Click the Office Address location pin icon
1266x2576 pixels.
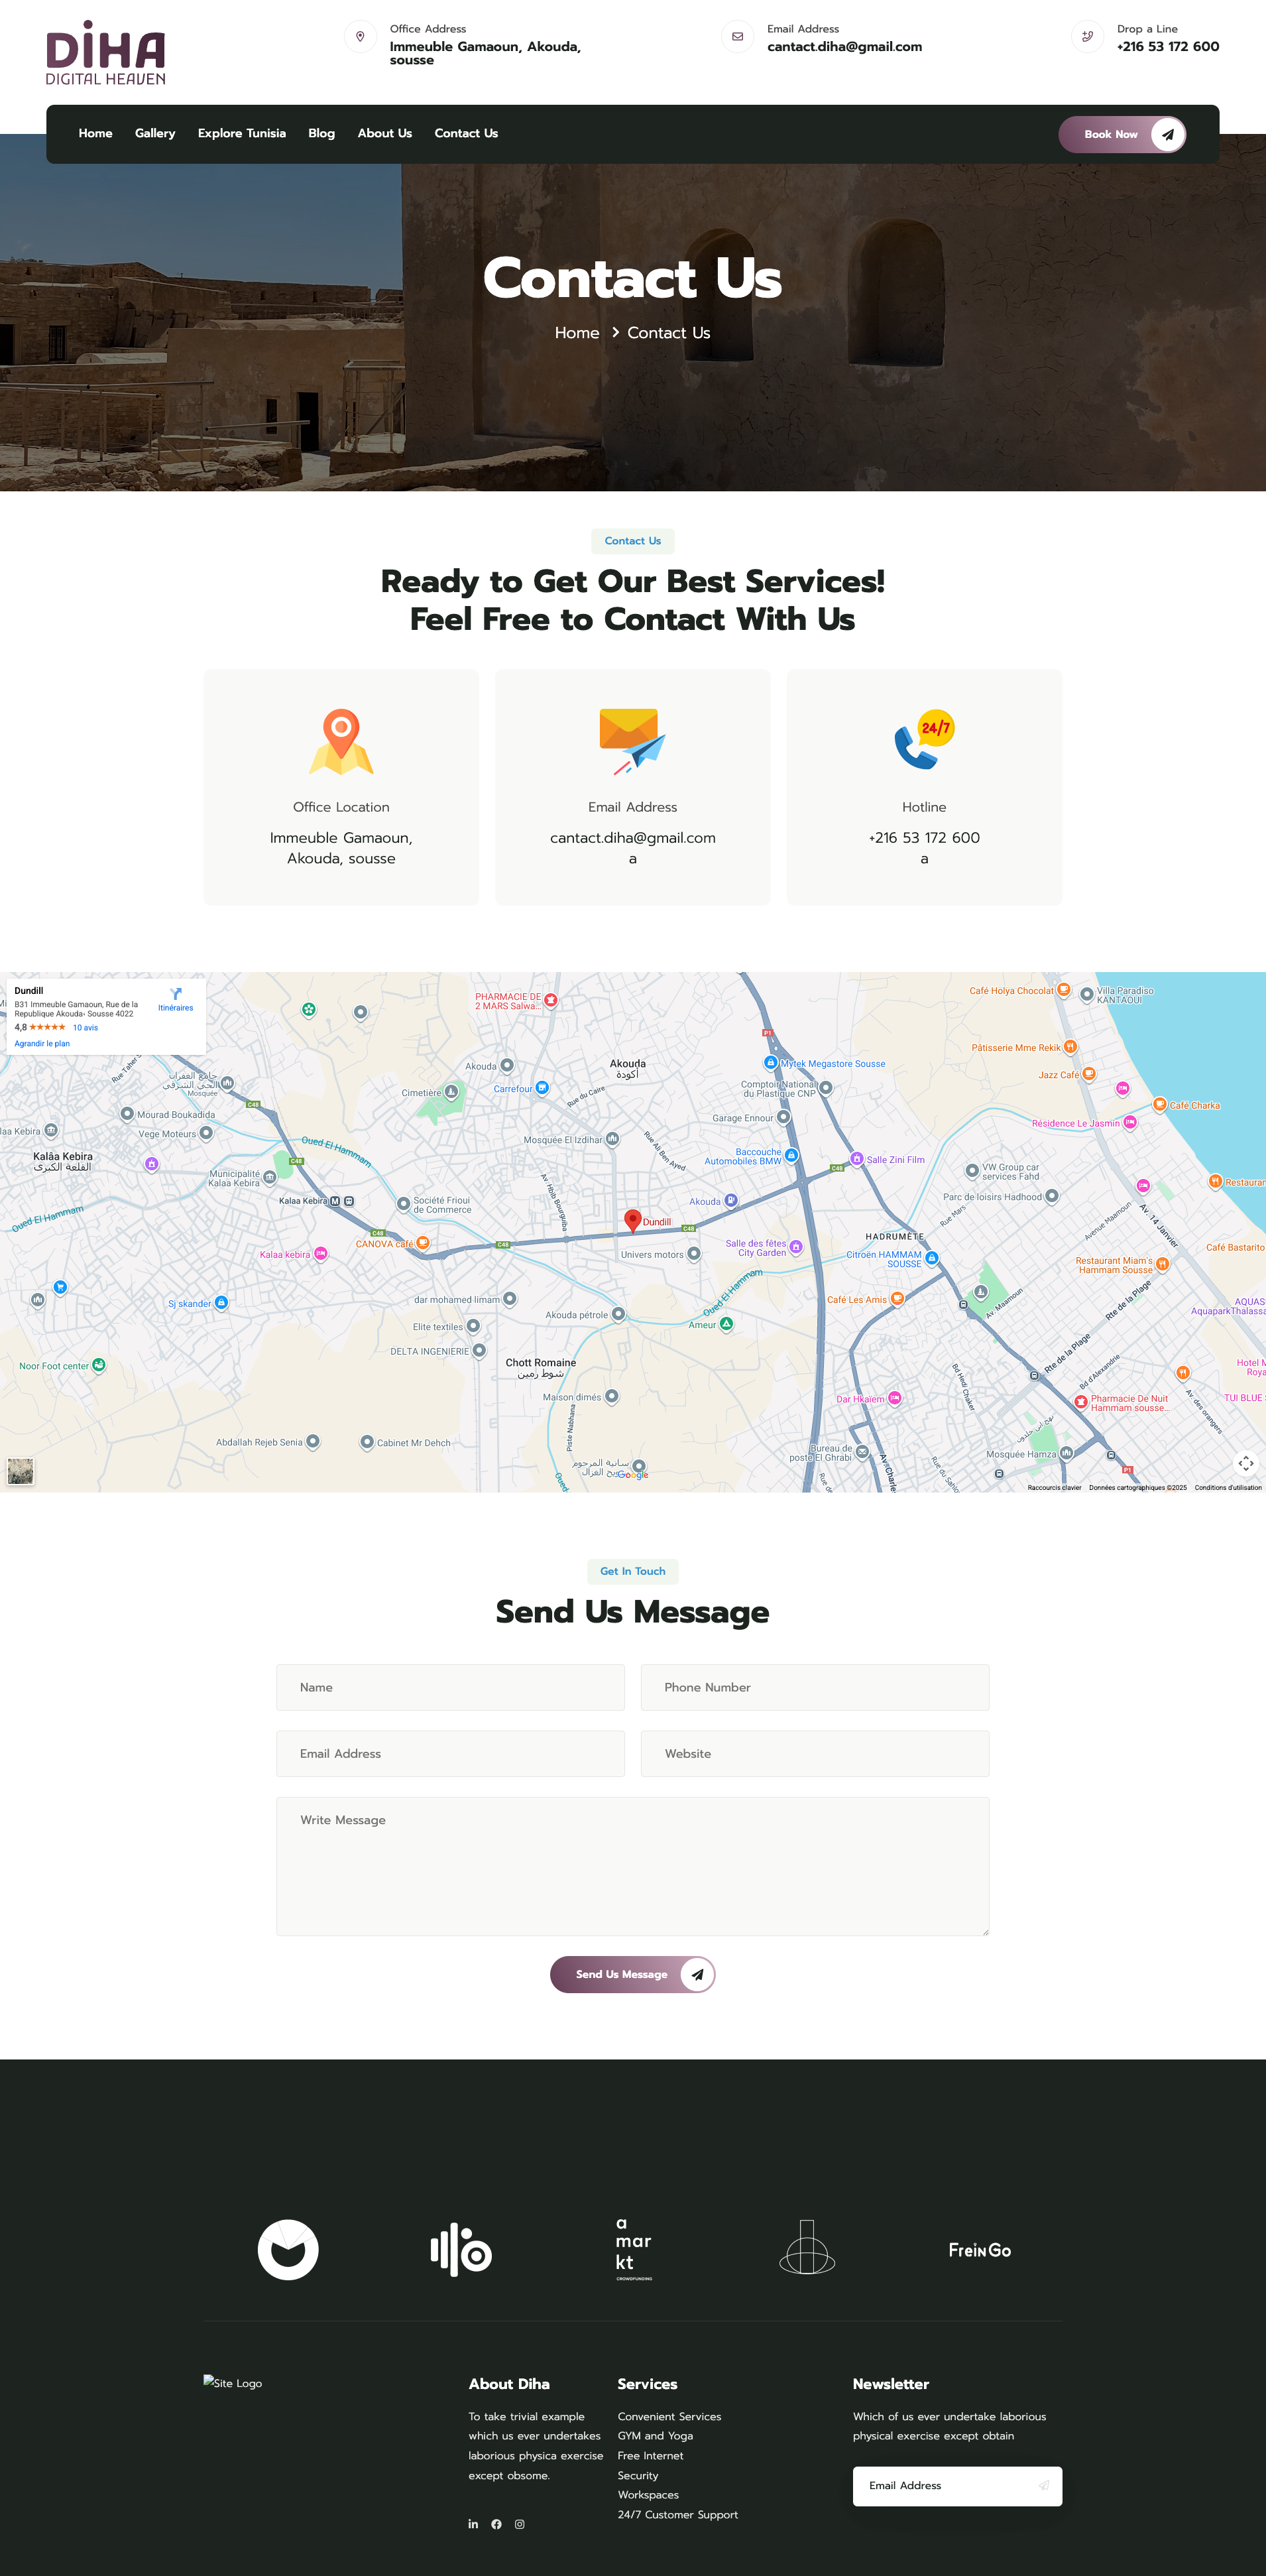360,37
